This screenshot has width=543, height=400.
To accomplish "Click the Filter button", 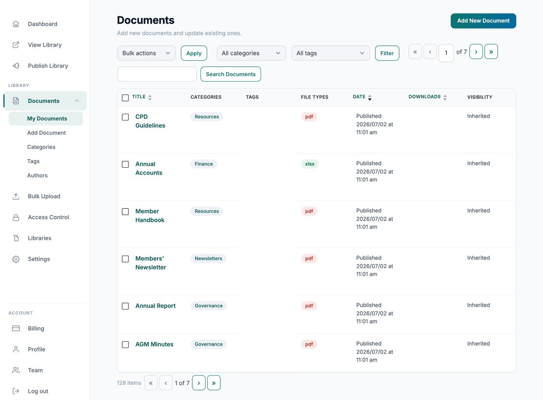I will [387, 53].
